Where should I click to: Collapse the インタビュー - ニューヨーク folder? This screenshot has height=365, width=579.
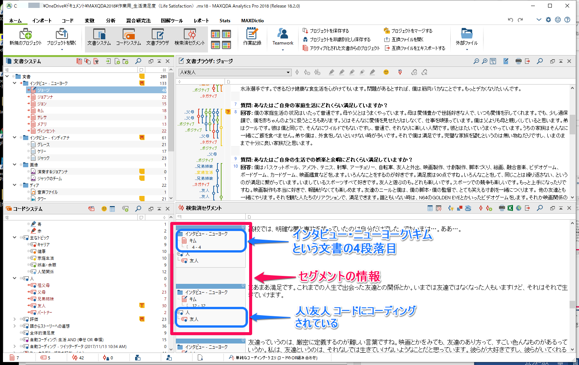coord(14,83)
